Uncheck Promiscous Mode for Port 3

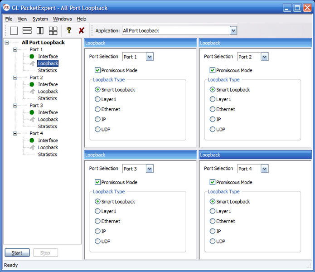point(97,182)
